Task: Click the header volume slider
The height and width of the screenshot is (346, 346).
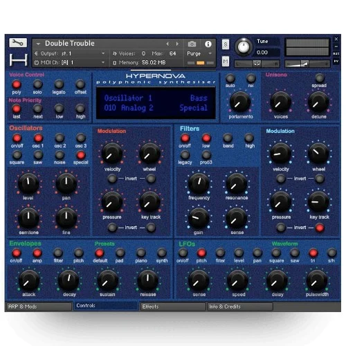Action: point(307,64)
